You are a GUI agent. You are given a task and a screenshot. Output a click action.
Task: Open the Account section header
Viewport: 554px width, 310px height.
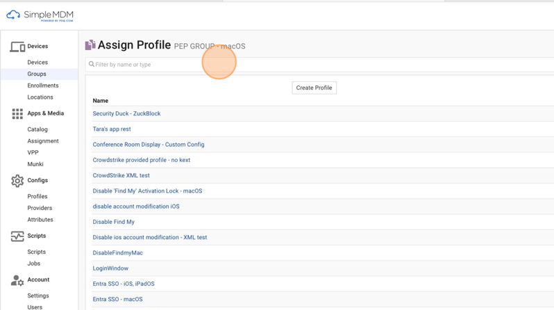coord(38,279)
